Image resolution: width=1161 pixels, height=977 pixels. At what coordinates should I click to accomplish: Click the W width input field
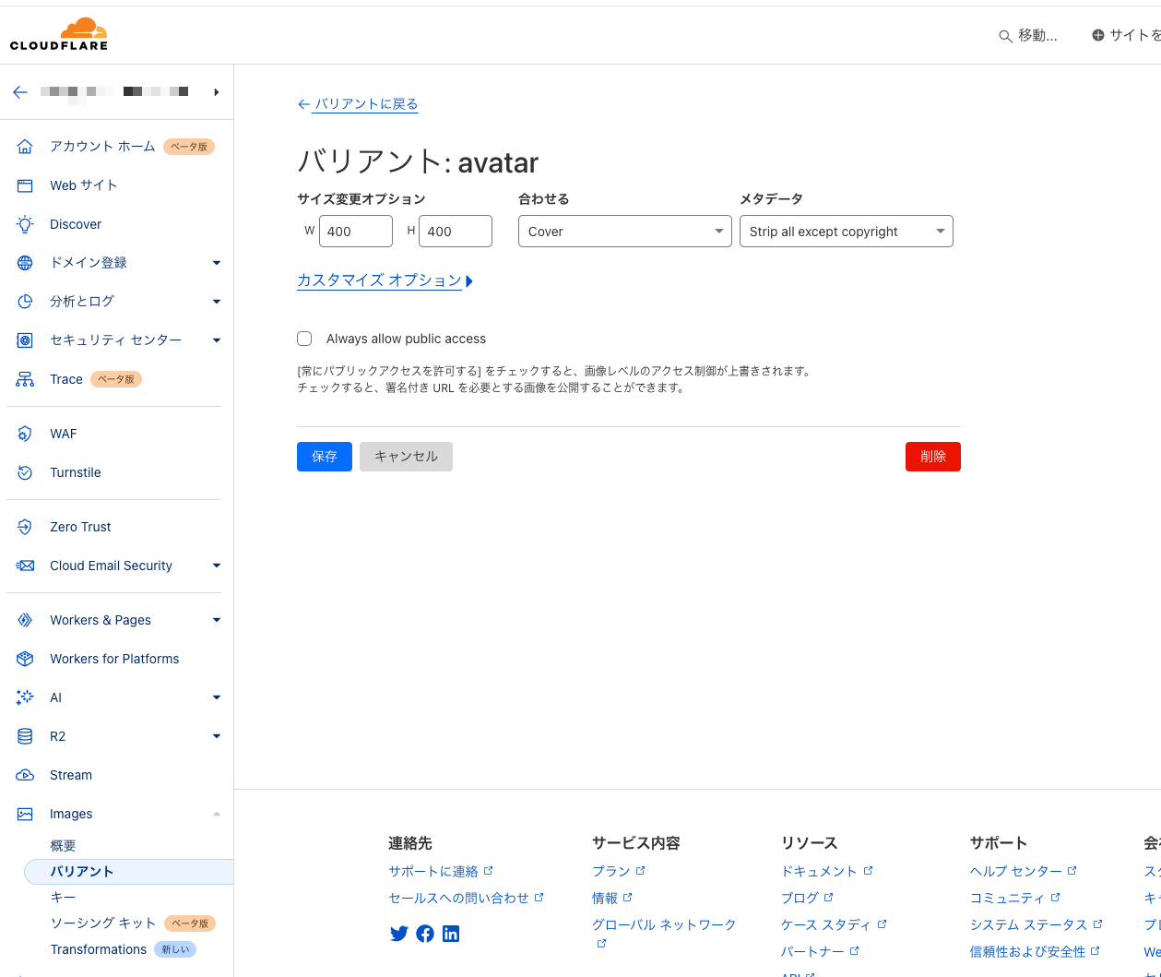pyautogui.click(x=356, y=232)
